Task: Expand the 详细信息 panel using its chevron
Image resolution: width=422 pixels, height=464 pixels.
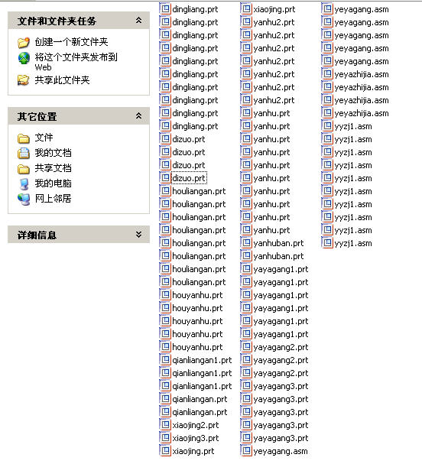Action: (x=138, y=235)
